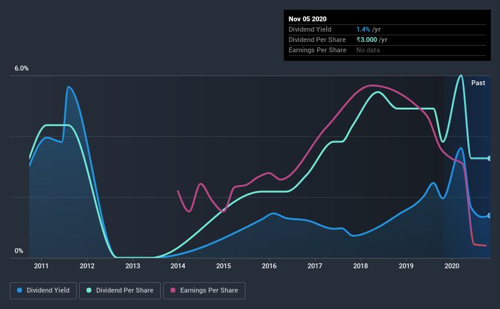Click the 2017 x-axis label
The image size is (500, 309).
pyautogui.click(x=315, y=266)
